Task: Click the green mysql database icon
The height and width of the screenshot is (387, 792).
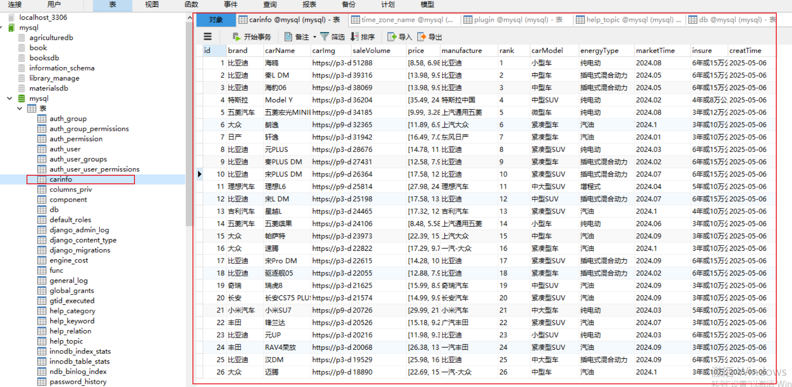Action: (22, 98)
